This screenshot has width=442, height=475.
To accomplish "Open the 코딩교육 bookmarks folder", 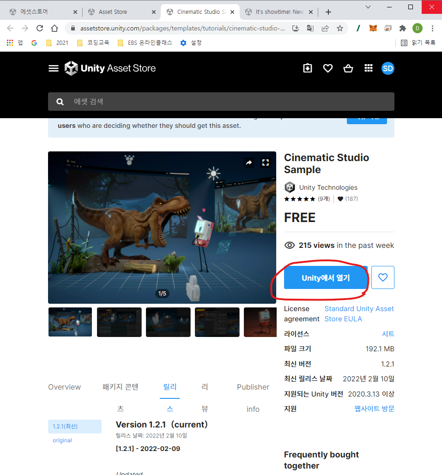I will pos(93,43).
